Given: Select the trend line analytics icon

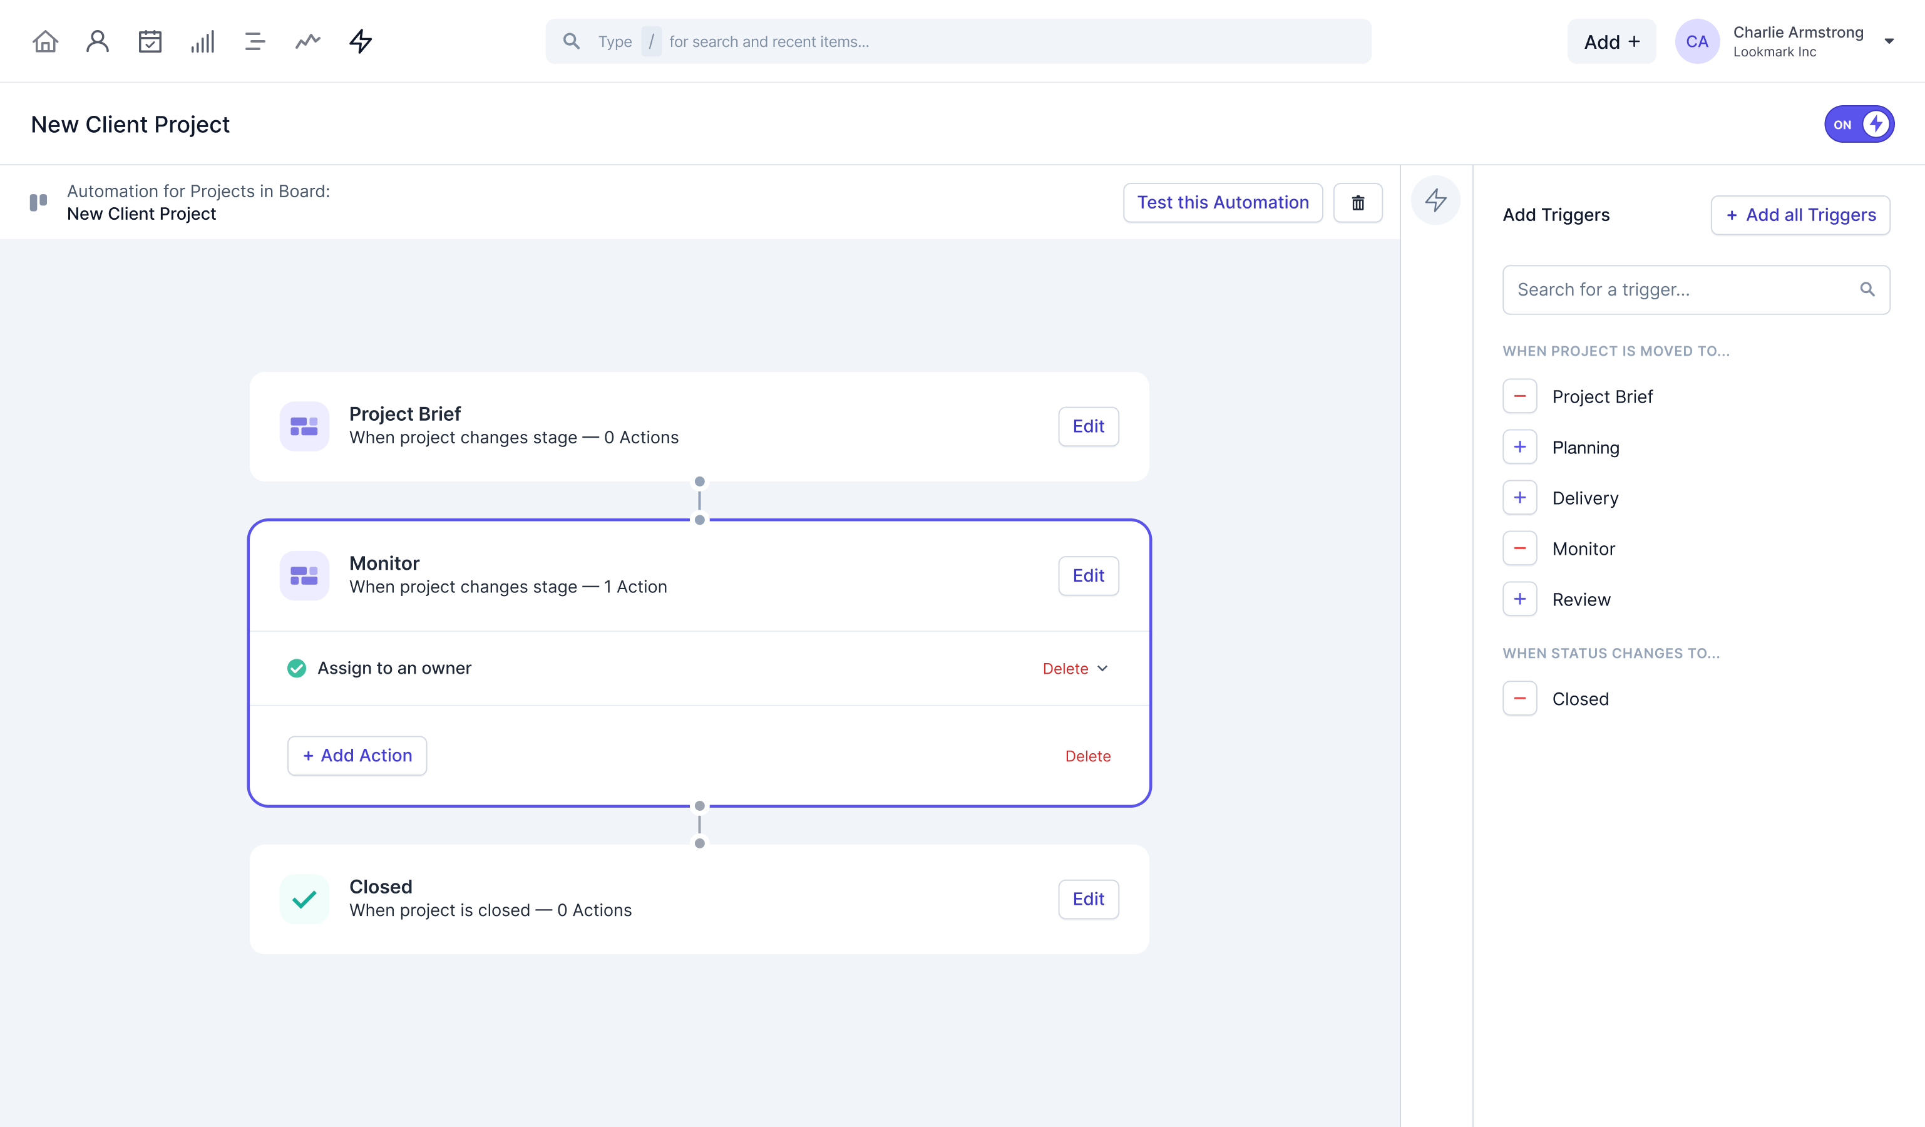Looking at the screenshot, I should 306,41.
